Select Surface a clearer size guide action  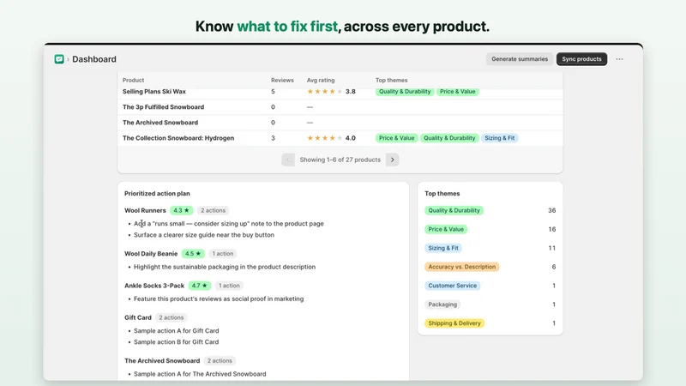[x=204, y=235]
